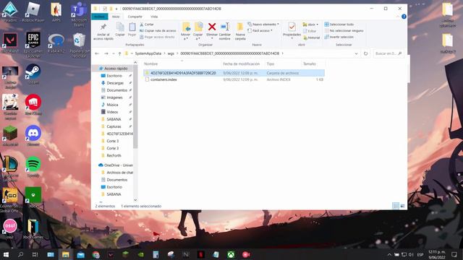The height and width of the screenshot is (260, 463).
Task: Switch to Vista ribbon tab
Action: (154, 17)
